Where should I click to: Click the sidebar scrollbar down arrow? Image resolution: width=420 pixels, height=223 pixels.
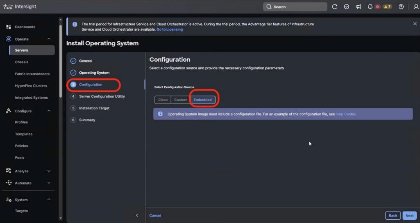click(61, 218)
